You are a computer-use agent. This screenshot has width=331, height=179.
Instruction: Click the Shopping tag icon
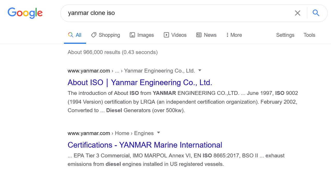click(x=94, y=35)
